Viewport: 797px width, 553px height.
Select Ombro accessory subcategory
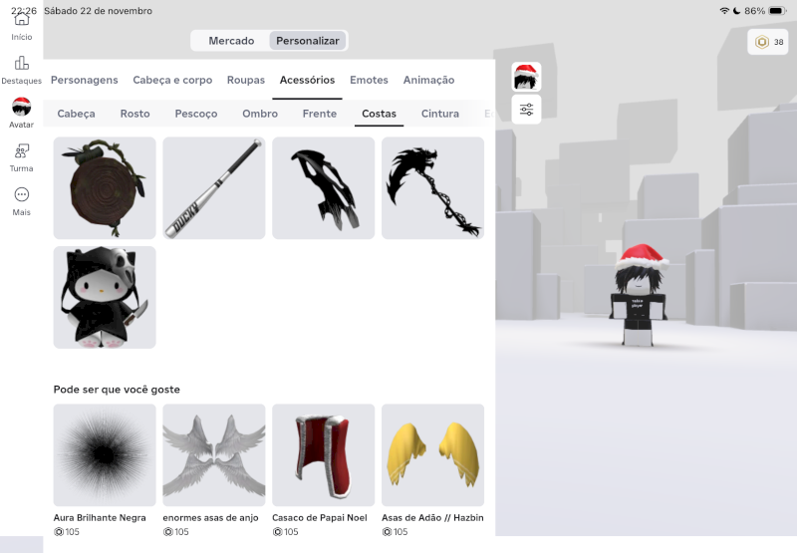pyautogui.click(x=260, y=114)
